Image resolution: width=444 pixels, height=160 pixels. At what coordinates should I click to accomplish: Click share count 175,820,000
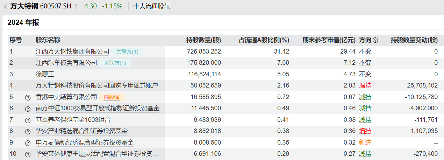pyautogui.click(x=204, y=63)
